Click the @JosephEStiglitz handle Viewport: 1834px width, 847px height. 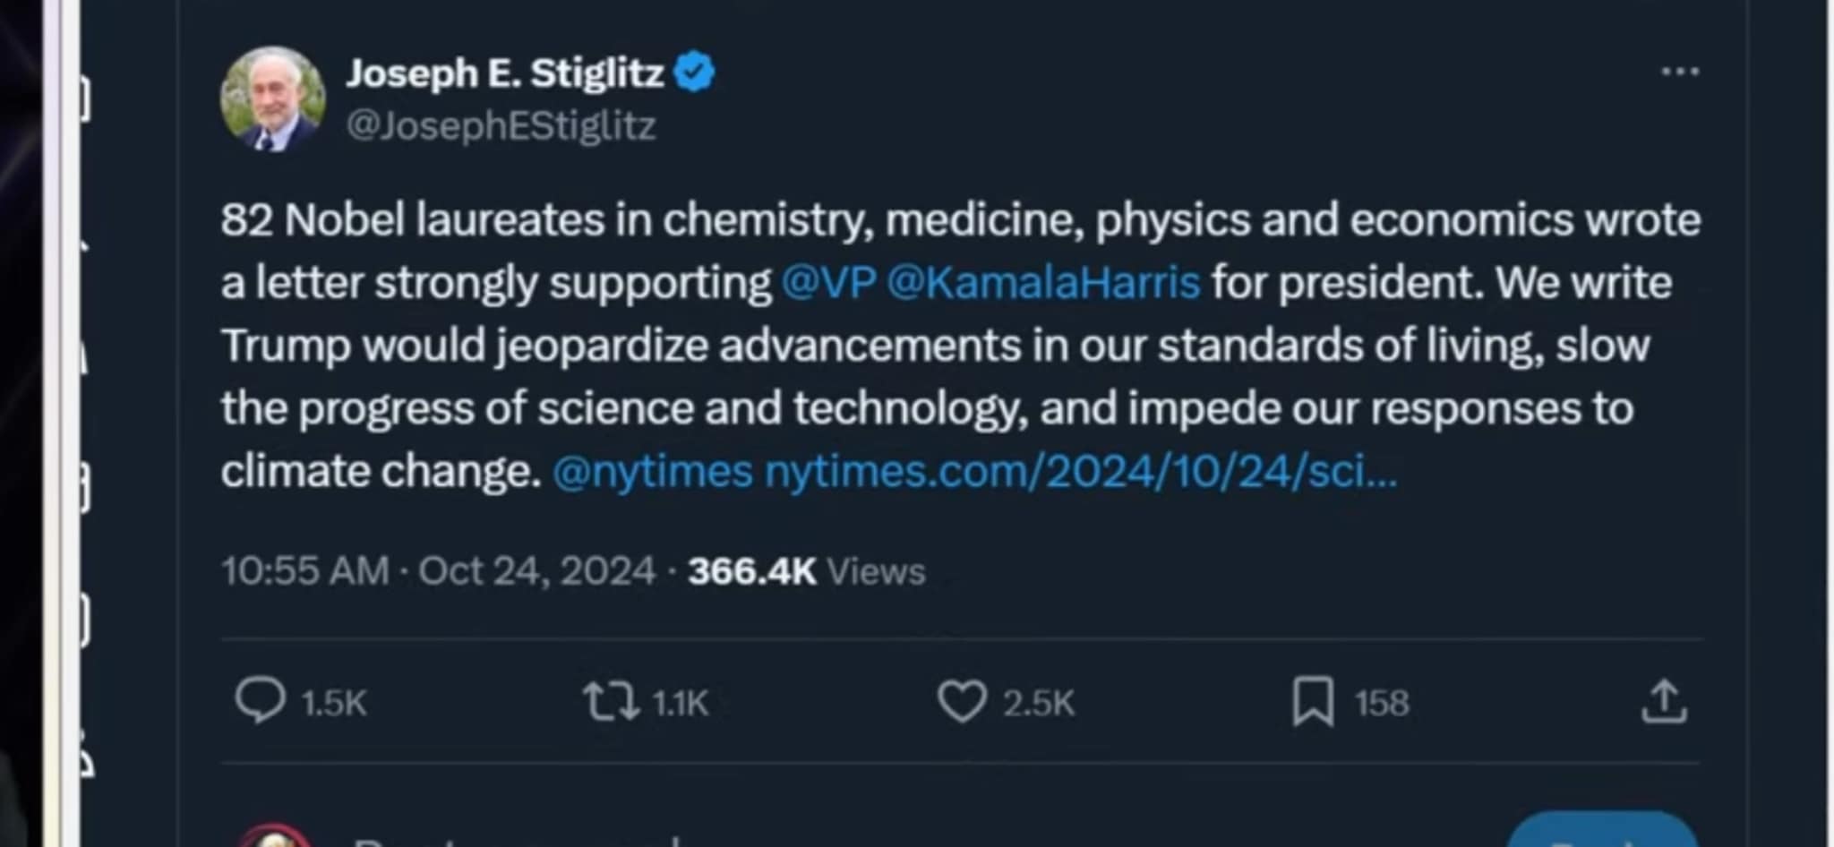tap(501, 126)
